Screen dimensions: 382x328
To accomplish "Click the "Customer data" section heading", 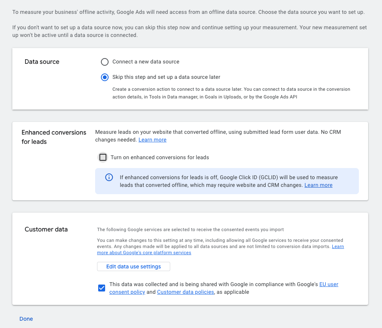I will click(x=46, y=230).
